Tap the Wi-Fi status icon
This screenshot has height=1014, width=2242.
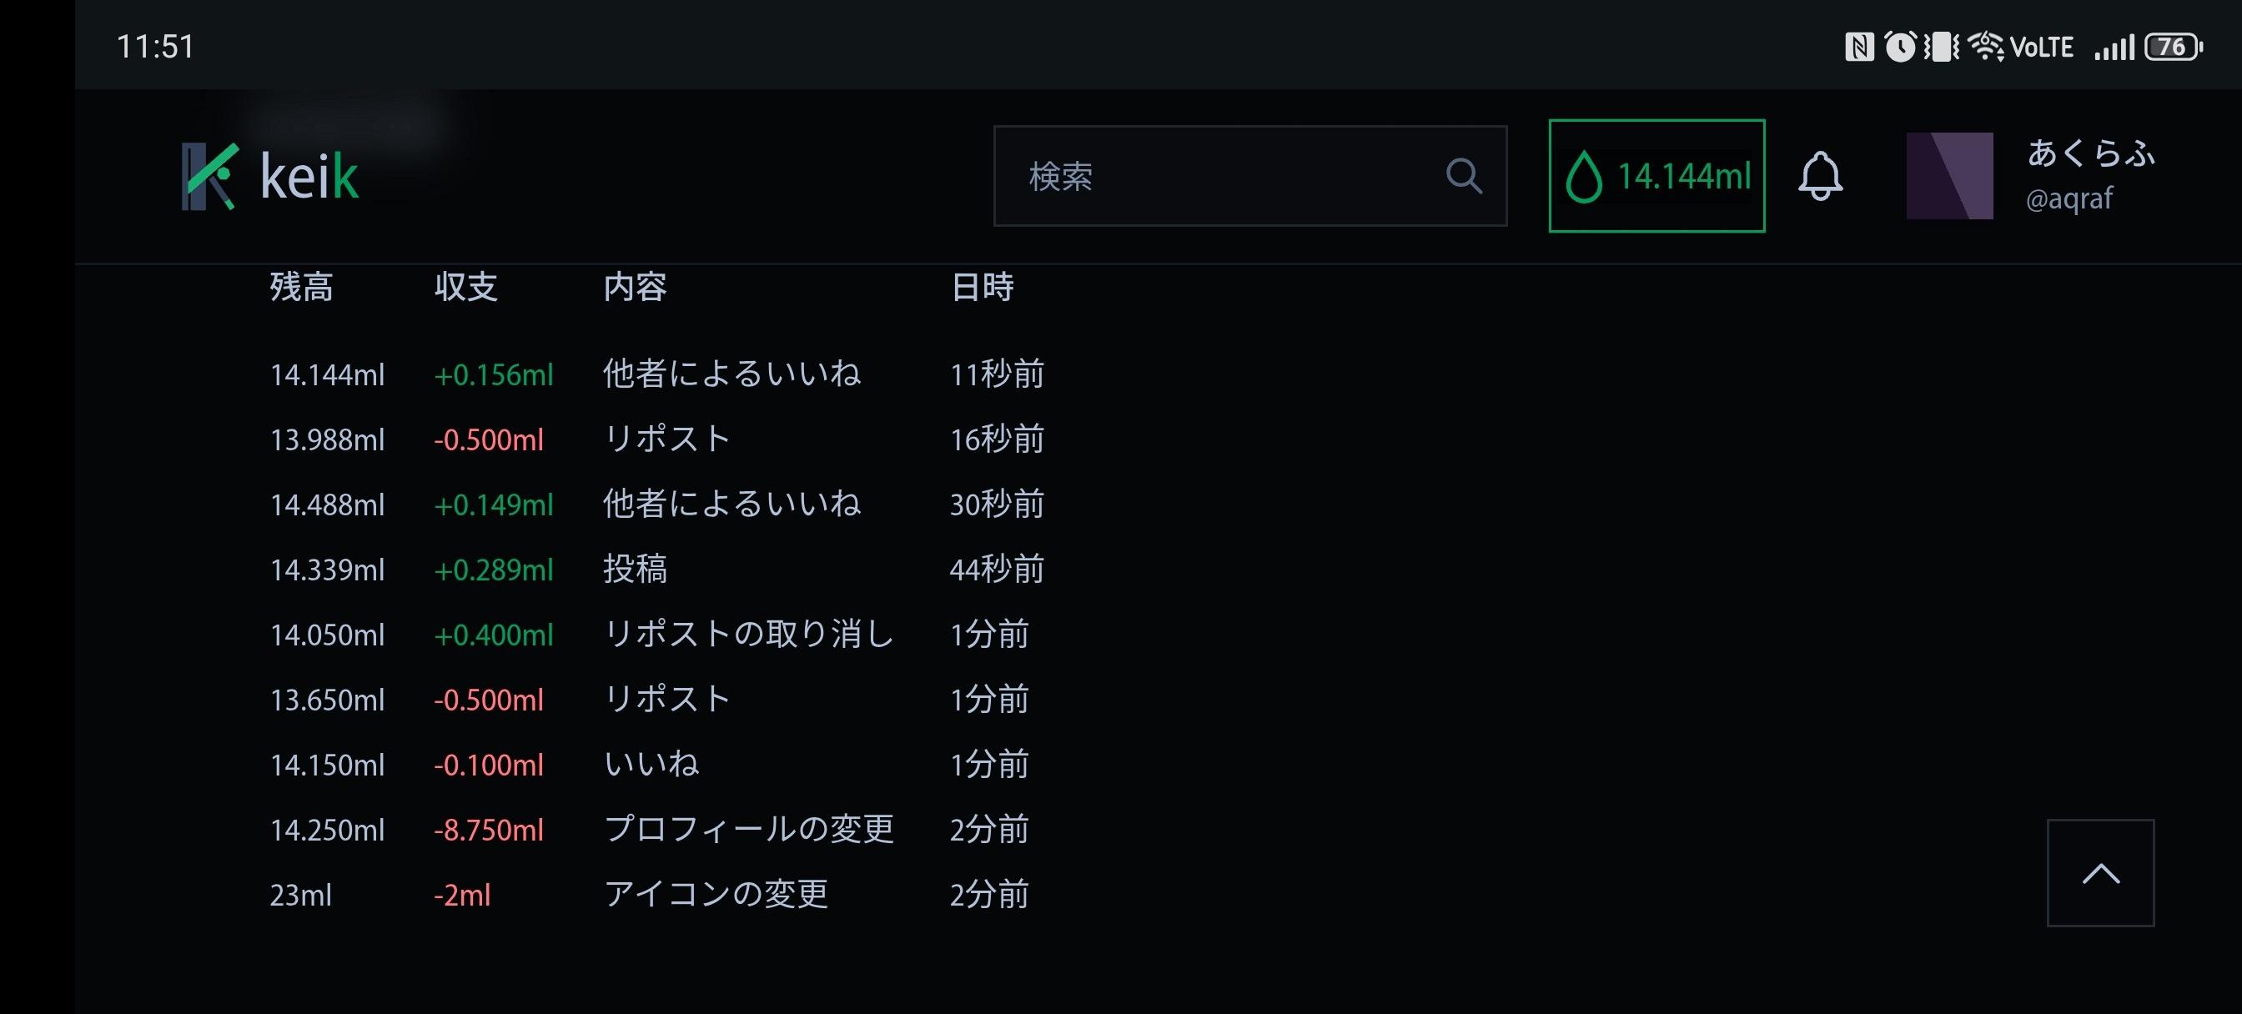(x=1985, y=46)
